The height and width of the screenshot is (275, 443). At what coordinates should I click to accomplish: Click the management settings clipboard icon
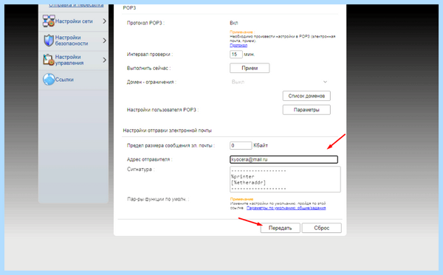48,60
